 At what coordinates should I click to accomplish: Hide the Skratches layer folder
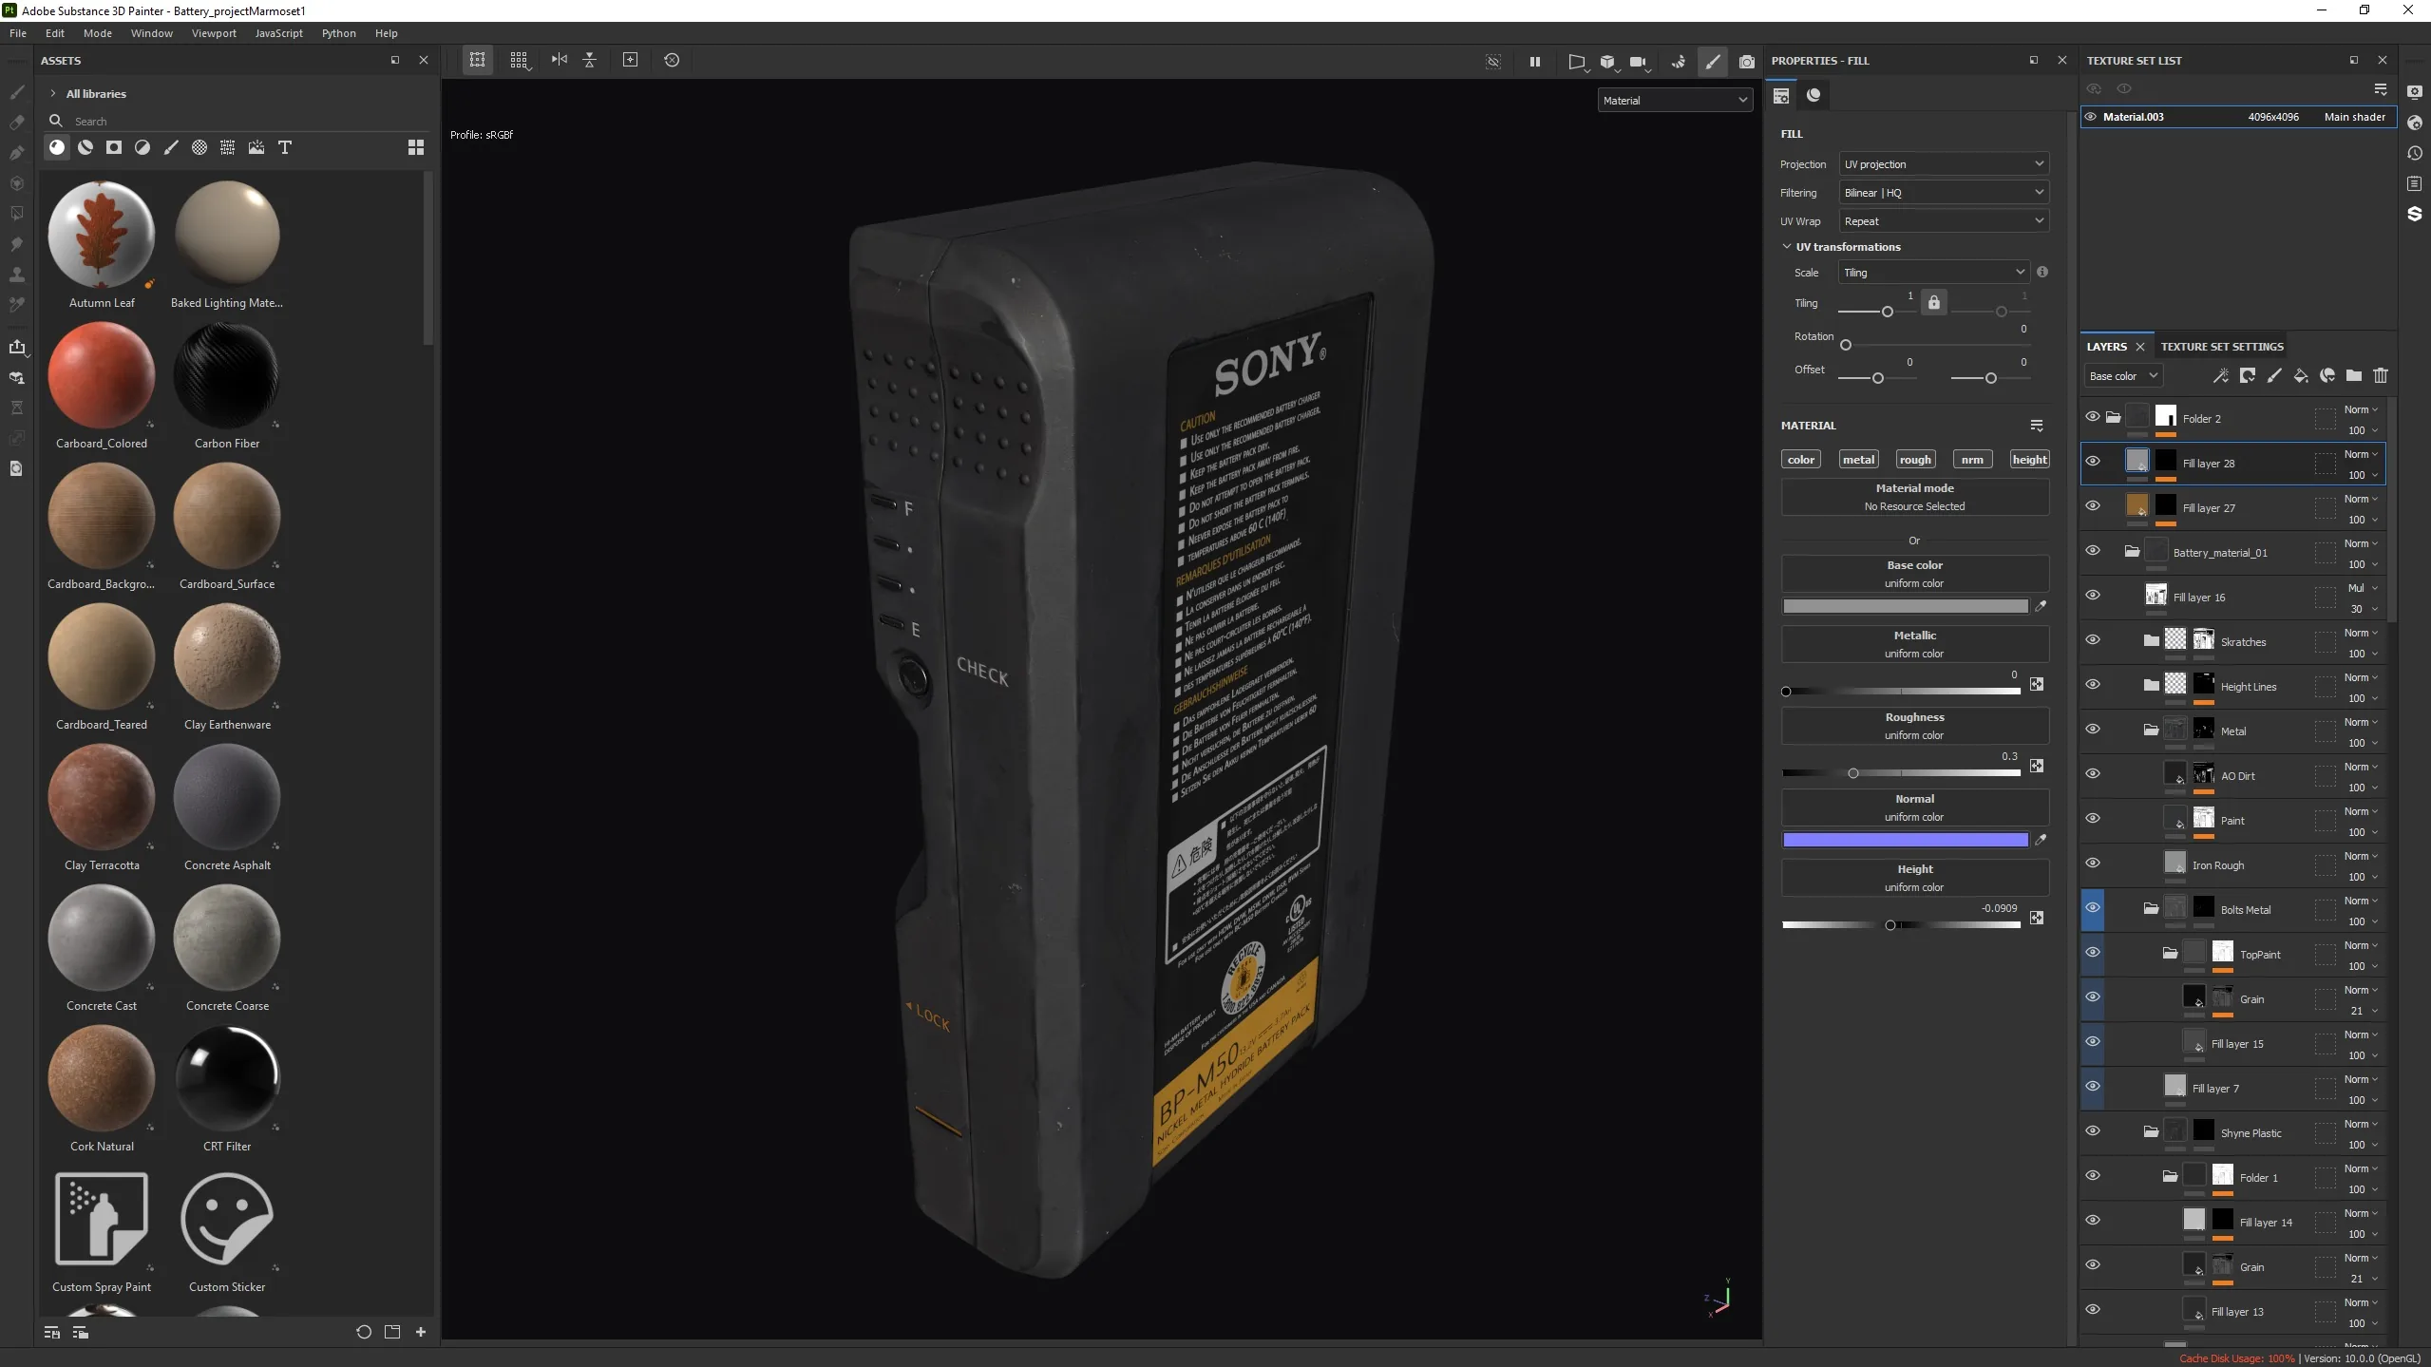click(2093, 639)
